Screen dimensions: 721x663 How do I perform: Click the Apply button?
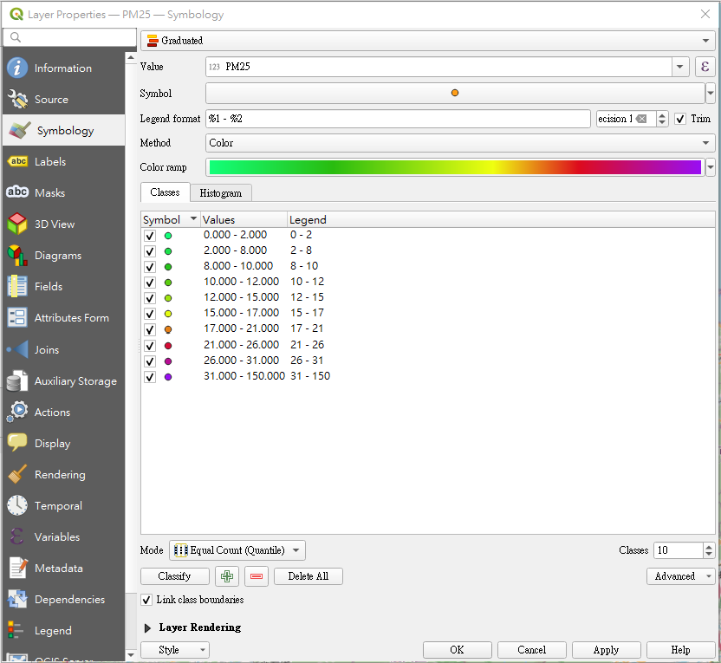point(606,650)
